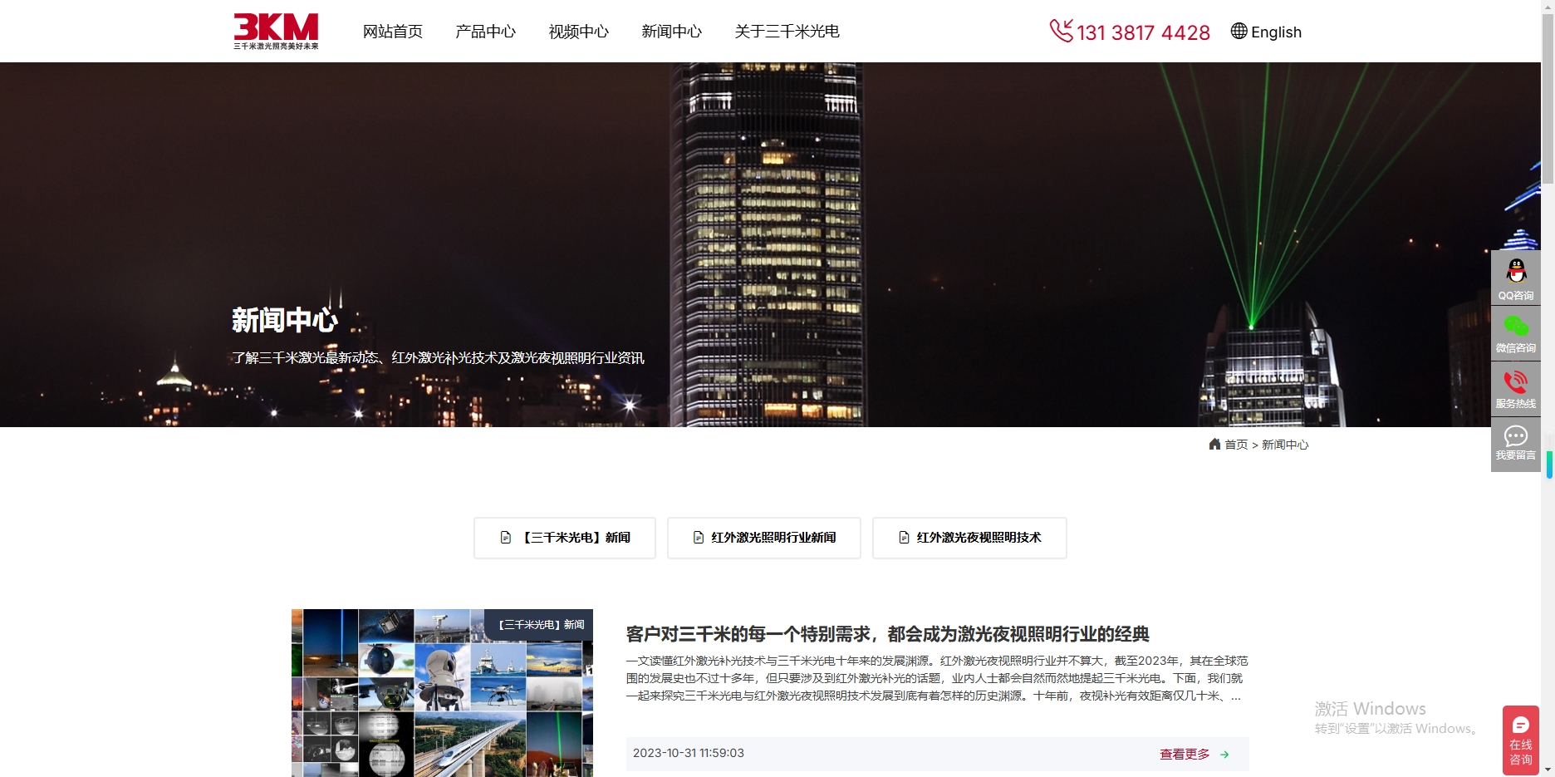The width and height of the screenshot is (1555, 777).
Task: Open the 查看更多 link
Action: [x=1185, y=754]
